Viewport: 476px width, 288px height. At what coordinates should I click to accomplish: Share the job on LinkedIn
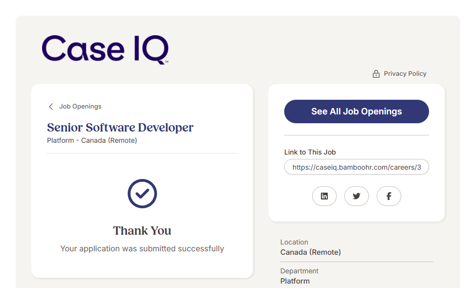tap(324, 196)
